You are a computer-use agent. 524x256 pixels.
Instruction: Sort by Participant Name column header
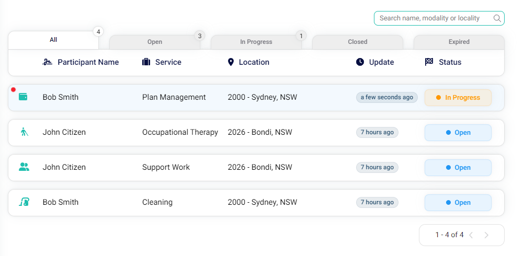click(x=88, y=62)
